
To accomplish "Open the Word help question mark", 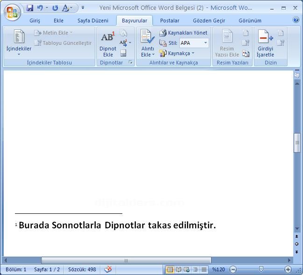I will 296,20.
